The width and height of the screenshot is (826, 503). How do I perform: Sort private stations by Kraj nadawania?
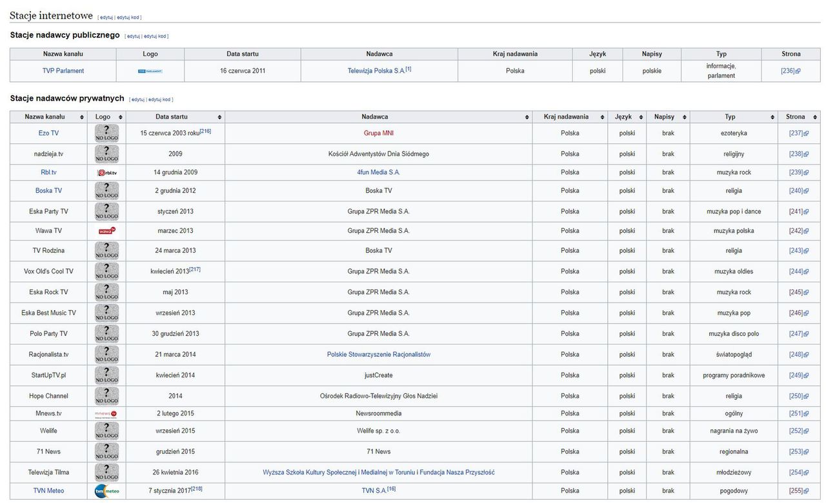click(570, 117)
